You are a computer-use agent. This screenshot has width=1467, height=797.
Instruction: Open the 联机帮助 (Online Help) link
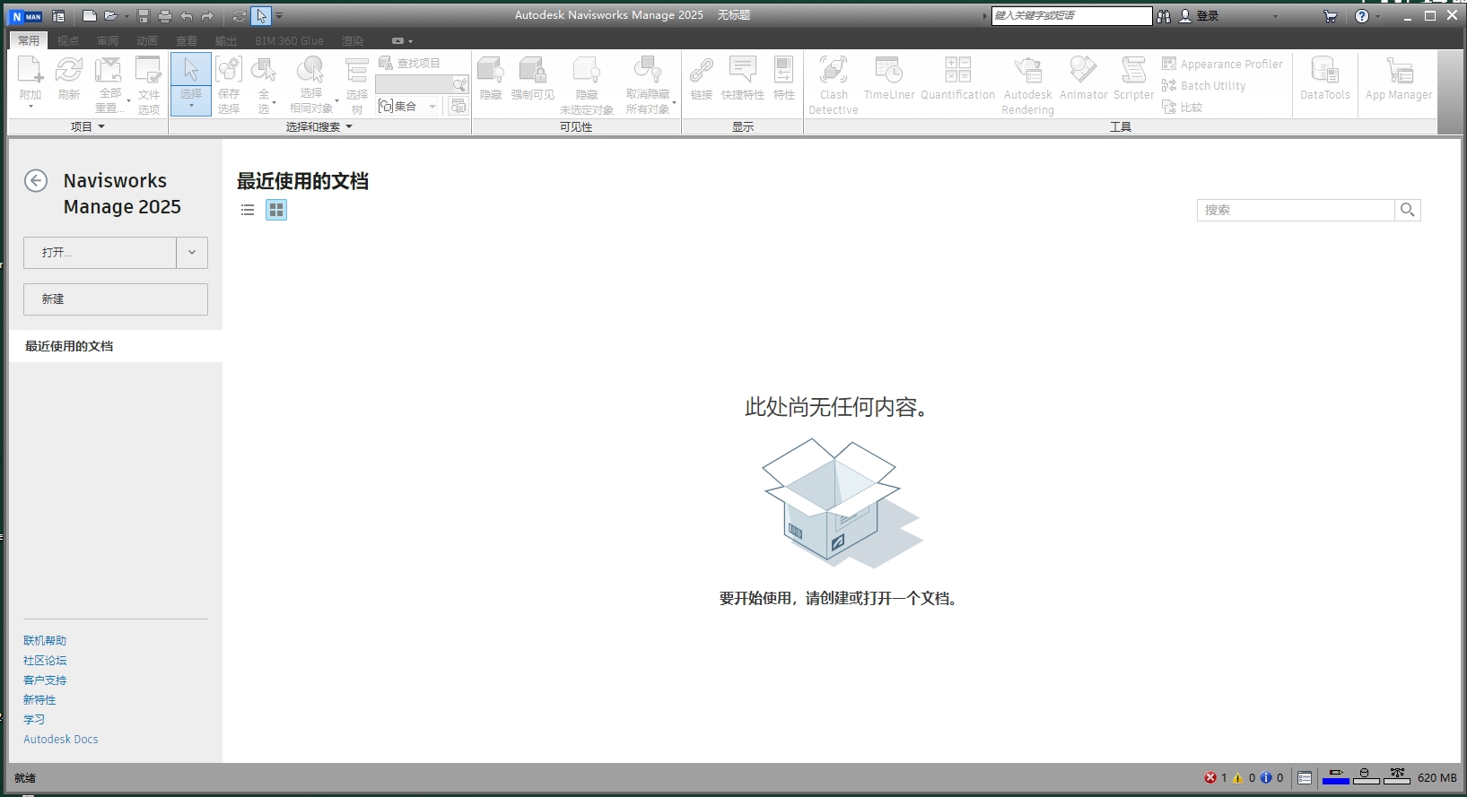45,640
